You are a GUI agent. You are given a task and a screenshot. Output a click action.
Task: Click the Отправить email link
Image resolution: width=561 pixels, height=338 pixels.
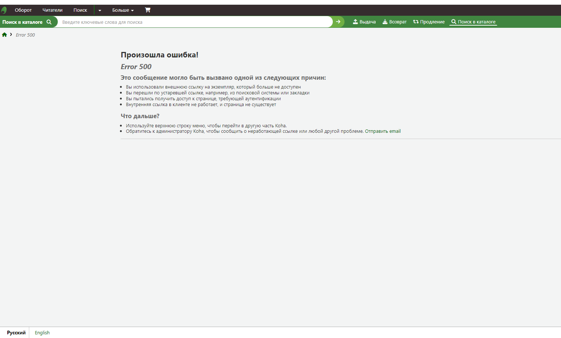click(x=383, y=131)
